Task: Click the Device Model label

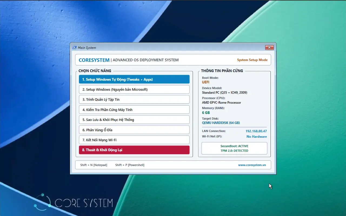Action: (x=212, y=88)
